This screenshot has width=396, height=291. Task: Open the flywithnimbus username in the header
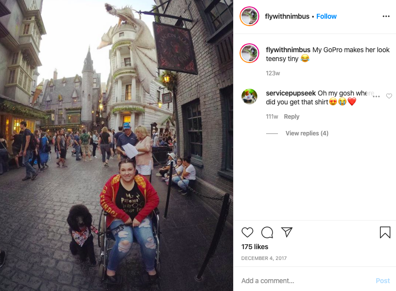pyautogui.click(x=287, y=16)
